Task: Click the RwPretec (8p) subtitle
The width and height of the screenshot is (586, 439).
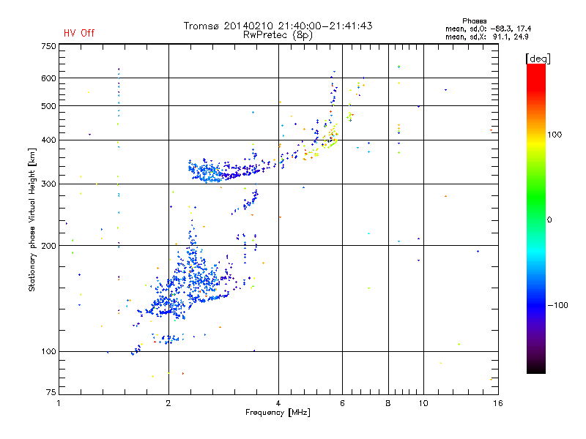Action: click(278, 35)
